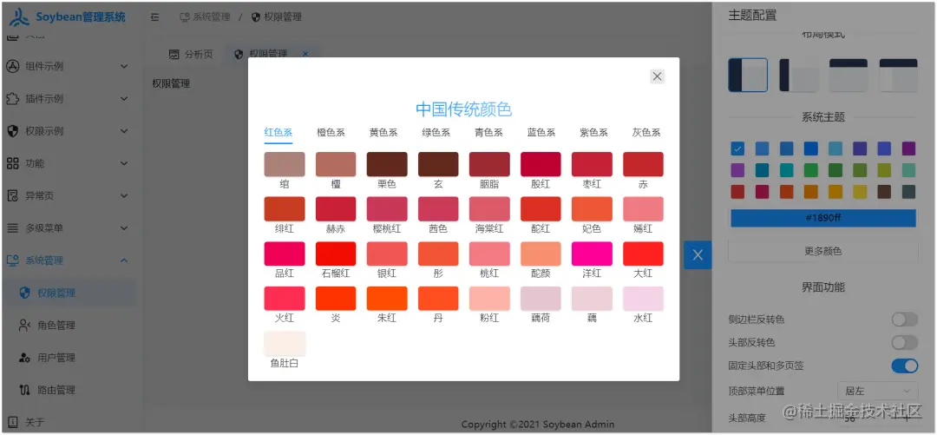Pick the 栗色 color swatch
This screenshot has width=937, height=435.
point(387,164)
